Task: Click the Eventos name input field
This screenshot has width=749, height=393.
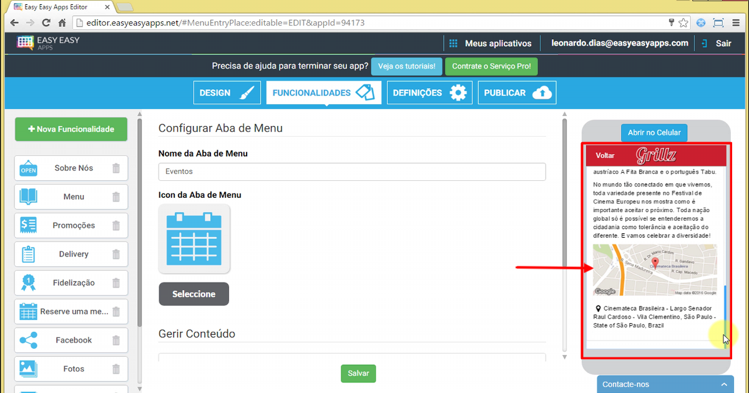Action: pos(352,172)
